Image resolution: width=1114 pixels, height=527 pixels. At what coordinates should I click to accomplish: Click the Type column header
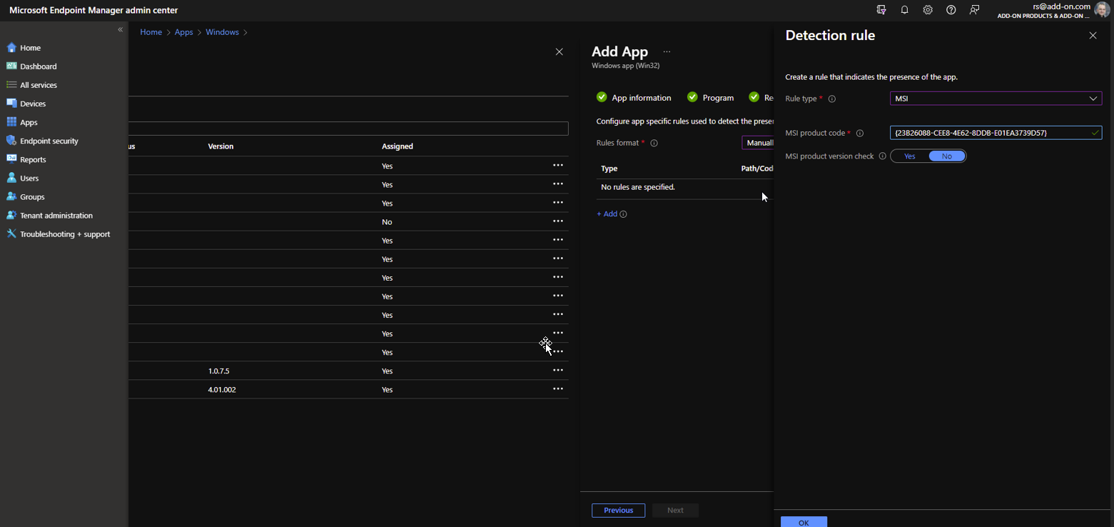(609, 169)
